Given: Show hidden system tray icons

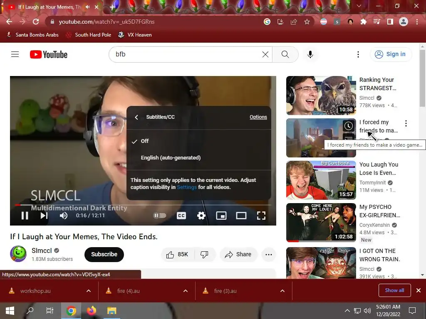Looking at the screenshot, I should coord(347,311).
